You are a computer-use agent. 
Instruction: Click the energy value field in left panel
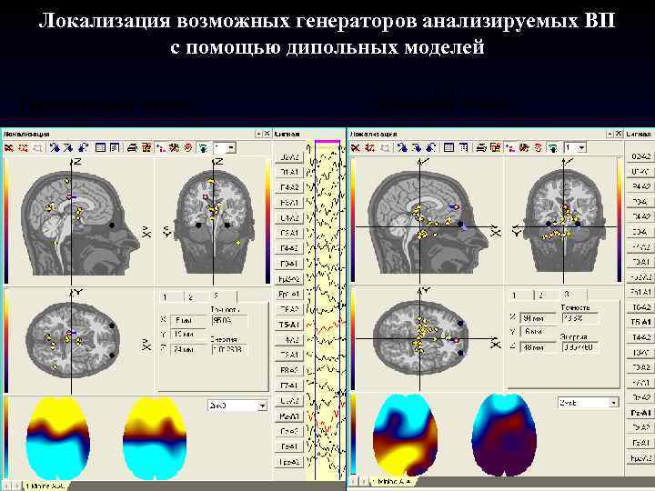tap(229, 349)
